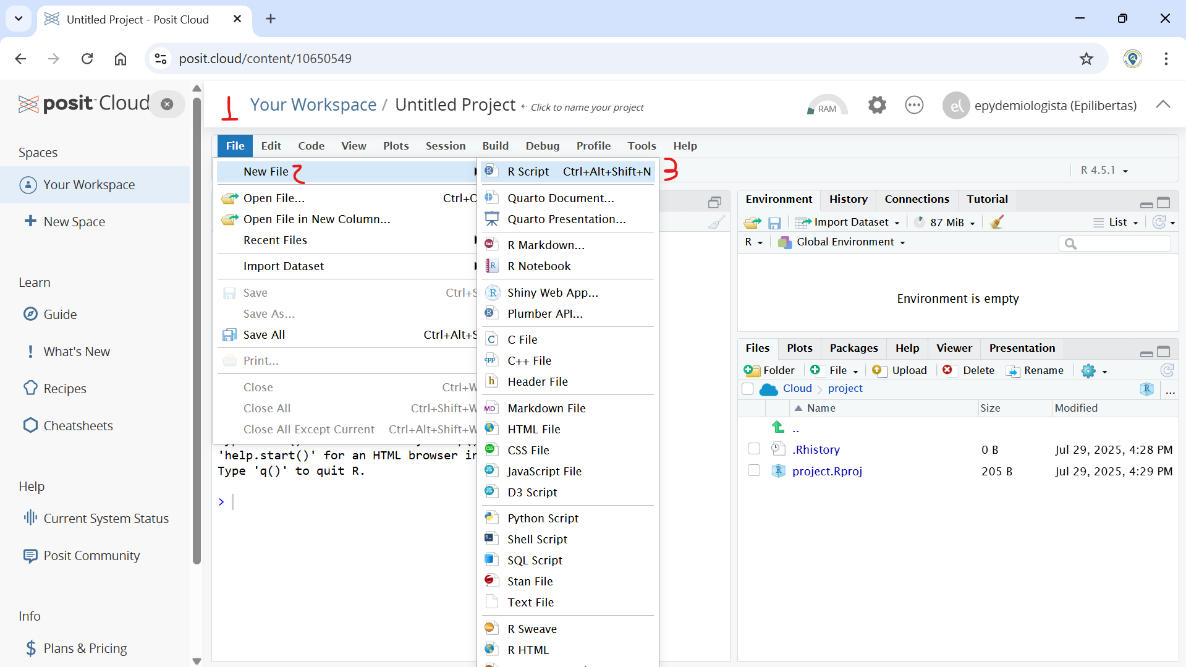Click the Save workspace floppy disk icon
This screenshot has width=1186, height=667.
(x=774, y=223)
